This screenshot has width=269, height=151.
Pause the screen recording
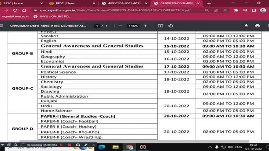61,145
